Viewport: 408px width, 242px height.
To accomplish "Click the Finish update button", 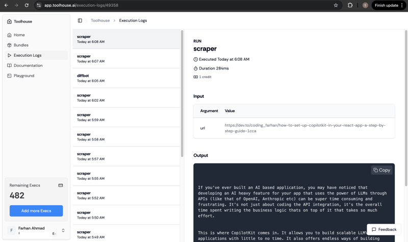I will [x=387, y=5].
